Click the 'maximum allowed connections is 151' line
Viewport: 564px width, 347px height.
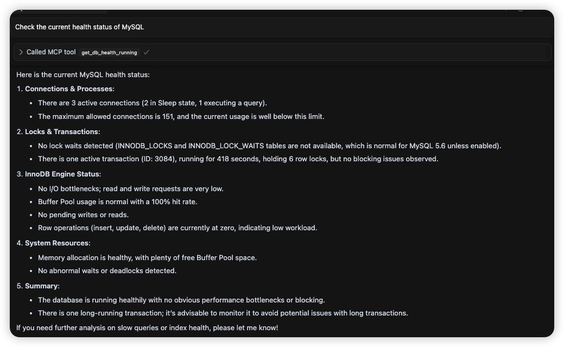[x=181, y=116]
